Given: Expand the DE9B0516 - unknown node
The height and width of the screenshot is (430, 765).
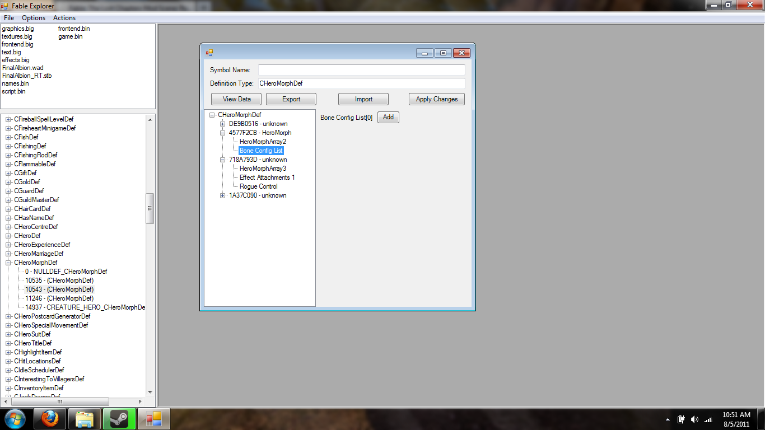Looking at the screenshot, I should click(x=223, y=124).
